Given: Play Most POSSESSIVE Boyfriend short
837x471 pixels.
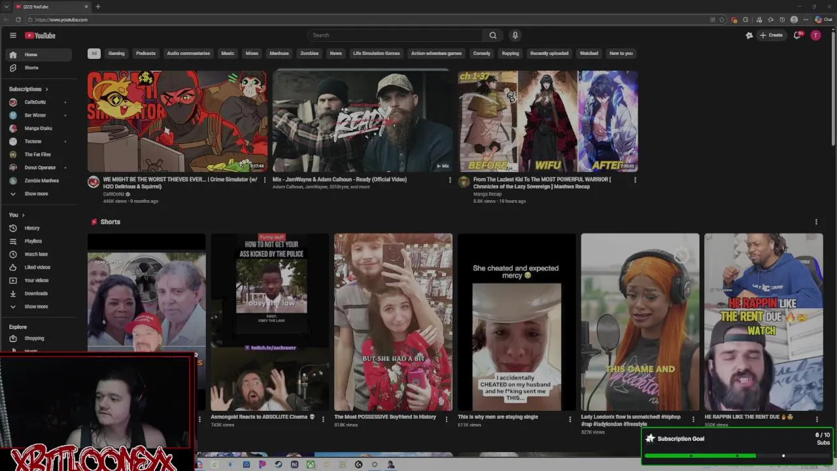Looking at the screenshot, I should click(393, 322).
